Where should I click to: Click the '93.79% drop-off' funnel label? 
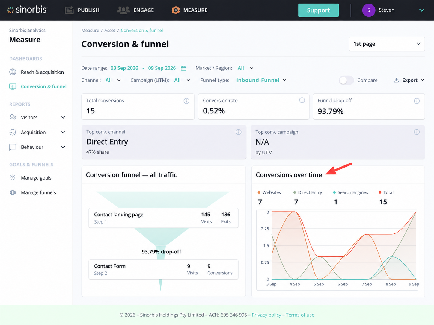pos(161,252)
